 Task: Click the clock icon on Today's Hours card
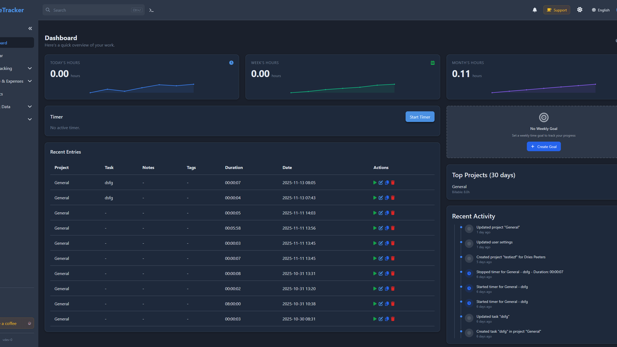tap(231, 63)
